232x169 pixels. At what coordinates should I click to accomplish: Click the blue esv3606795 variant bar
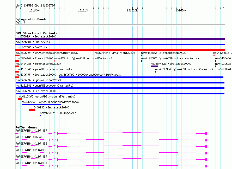[x=141, y=77]
